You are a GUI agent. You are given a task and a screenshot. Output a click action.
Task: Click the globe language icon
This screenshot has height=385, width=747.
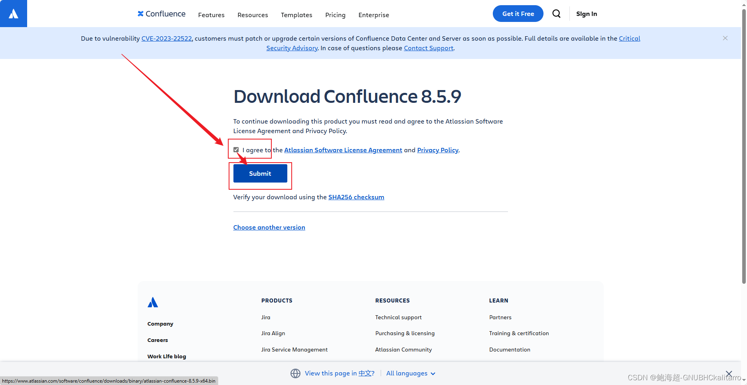click(295, 373)
